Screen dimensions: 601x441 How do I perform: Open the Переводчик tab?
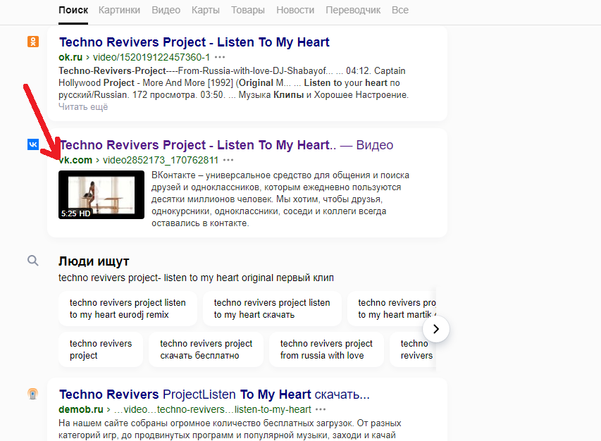coord(353,10)
